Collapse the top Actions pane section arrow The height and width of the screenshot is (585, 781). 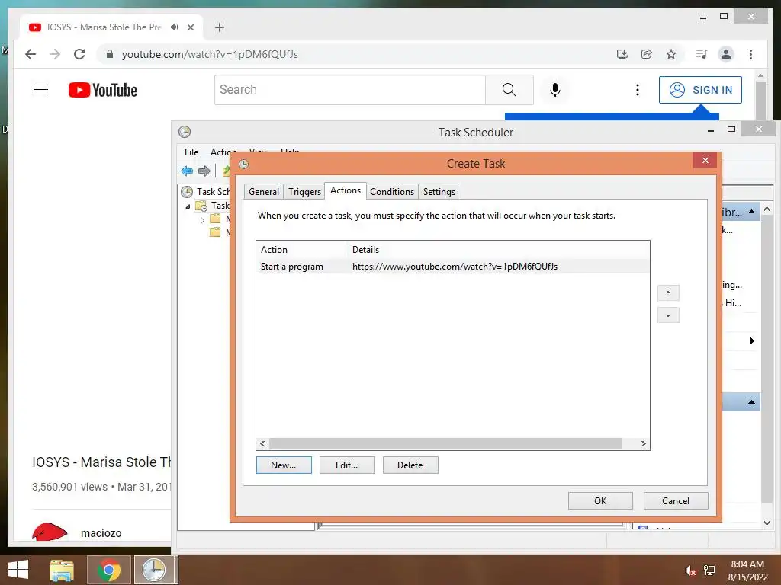point(751,212)
